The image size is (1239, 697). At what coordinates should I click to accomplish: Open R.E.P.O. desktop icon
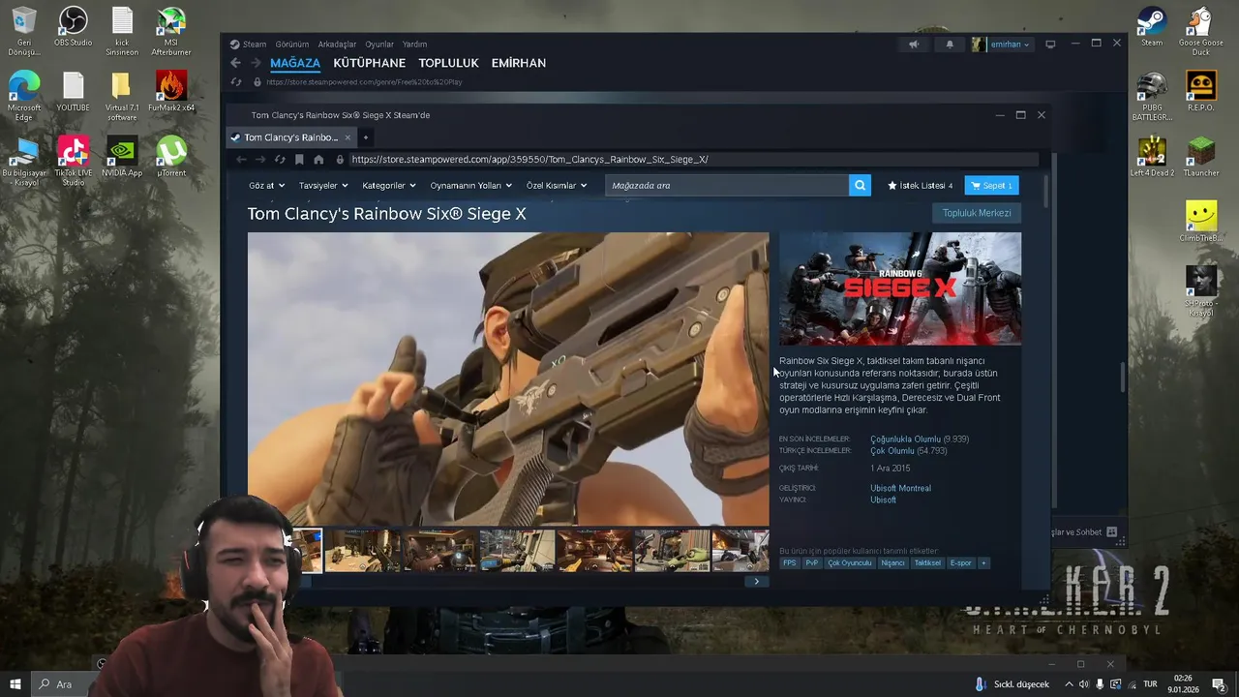click(1201, 91)
